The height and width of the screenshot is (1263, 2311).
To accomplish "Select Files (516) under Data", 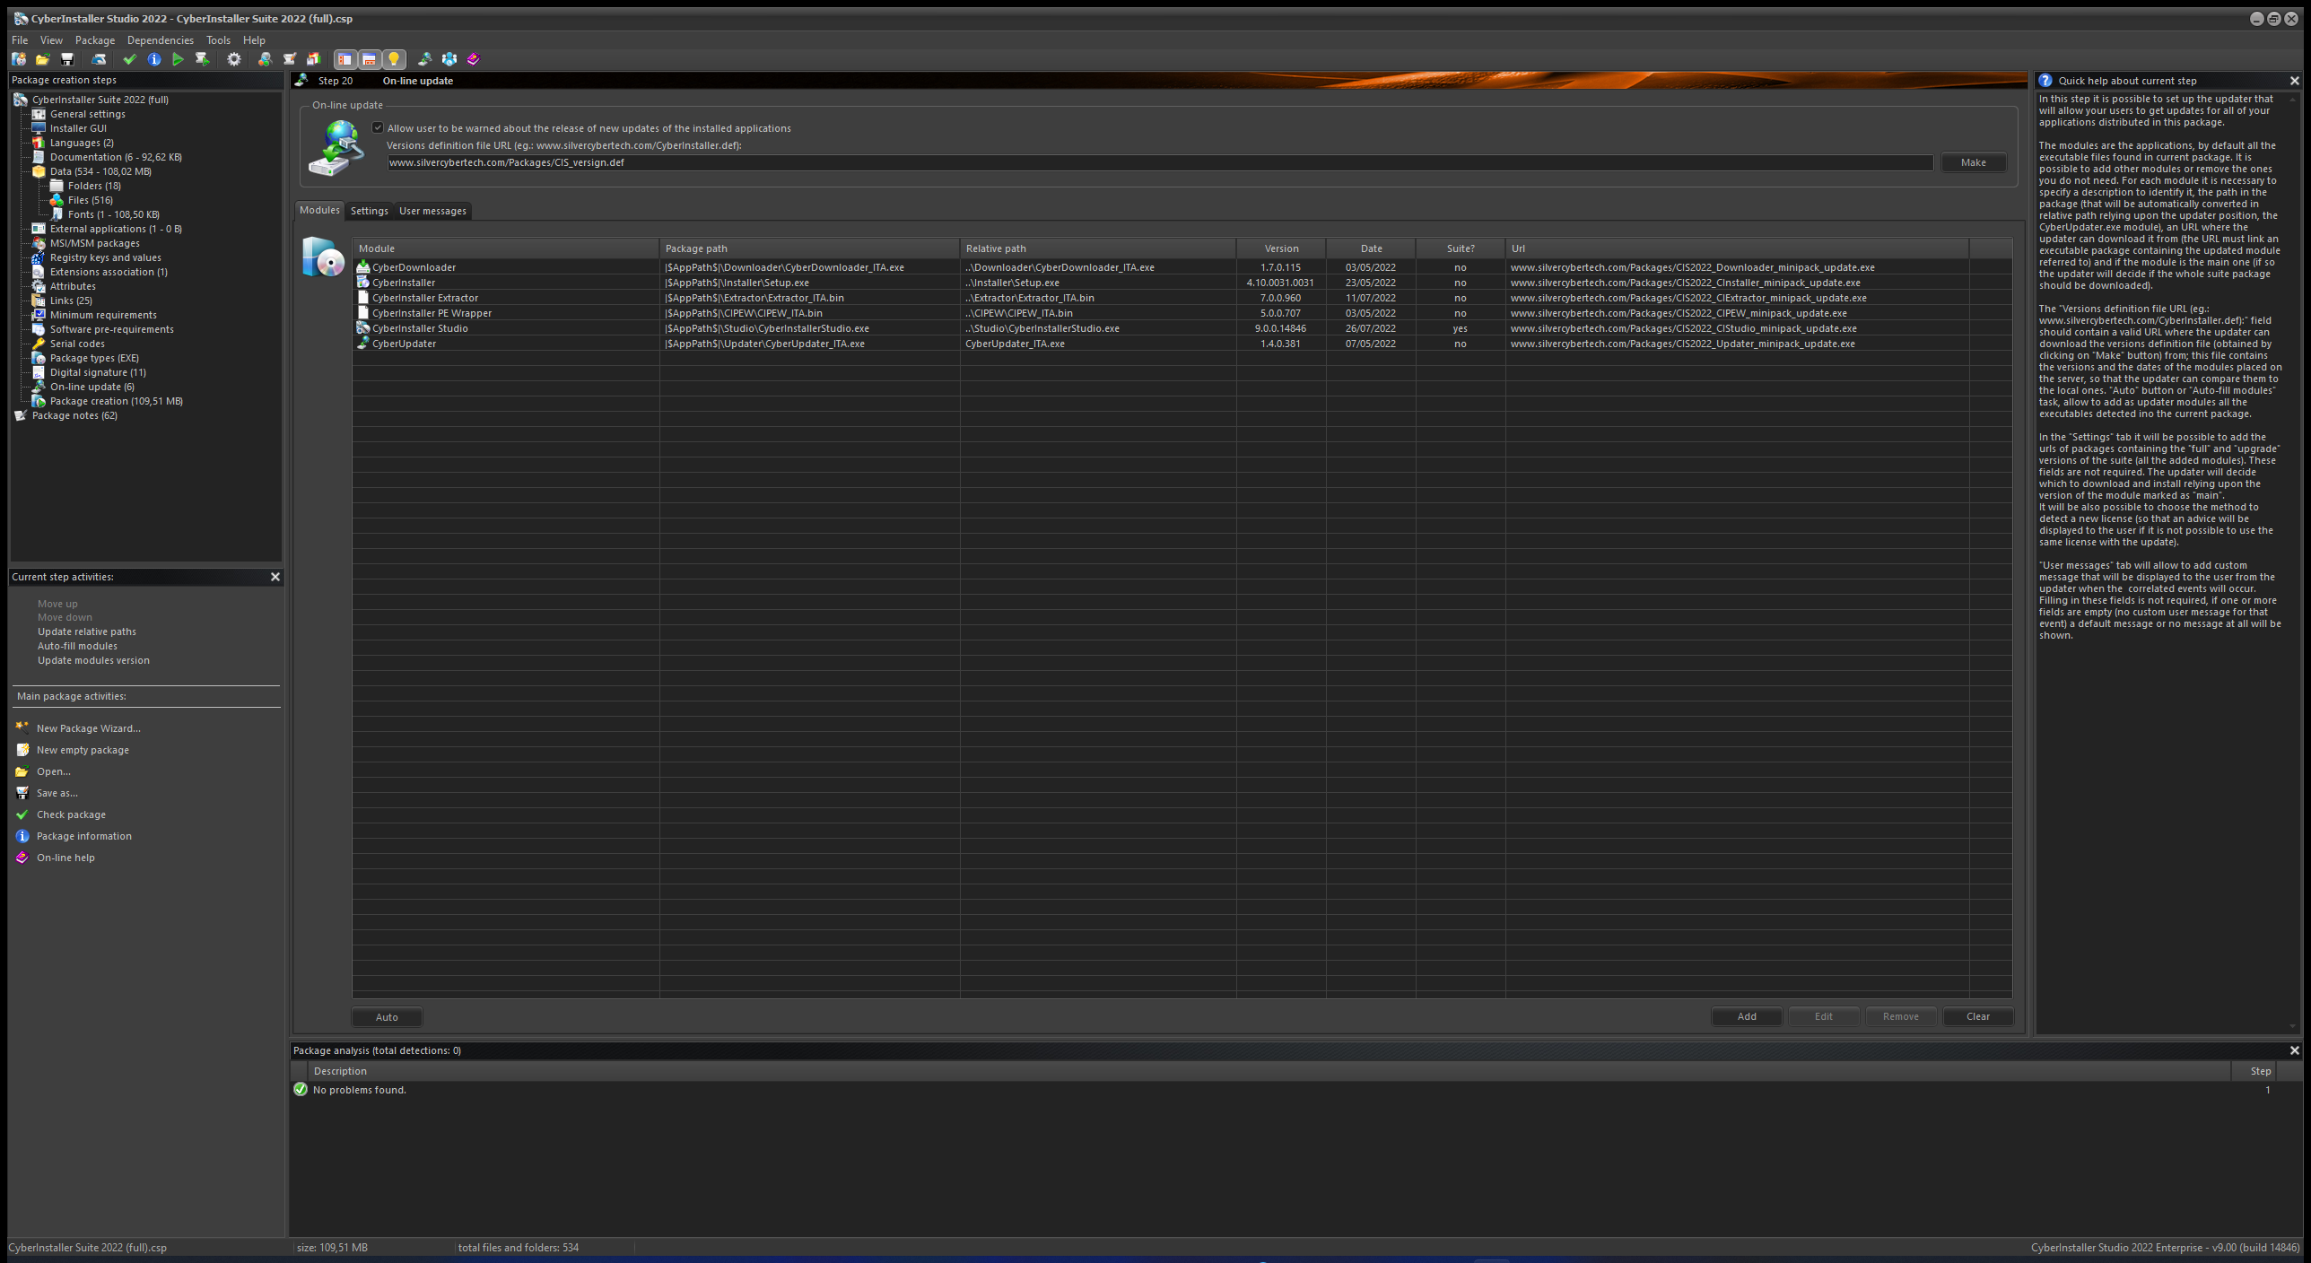I will tap(91, 200).
